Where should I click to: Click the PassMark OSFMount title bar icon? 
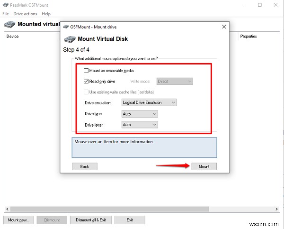pyautogui.click(x=6, y=5)
